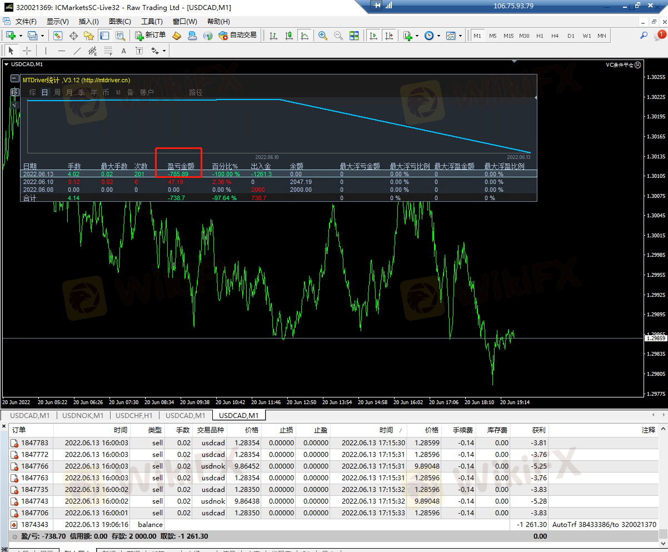Switch to USDCHF,H1 chart tab
Screen dimensions: 668x552
point(134,415)
